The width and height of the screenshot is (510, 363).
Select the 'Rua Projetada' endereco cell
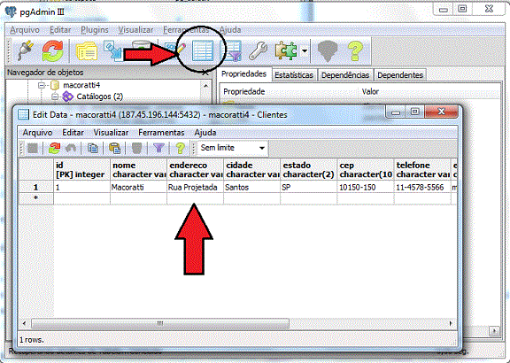click(x=195, y=188)
